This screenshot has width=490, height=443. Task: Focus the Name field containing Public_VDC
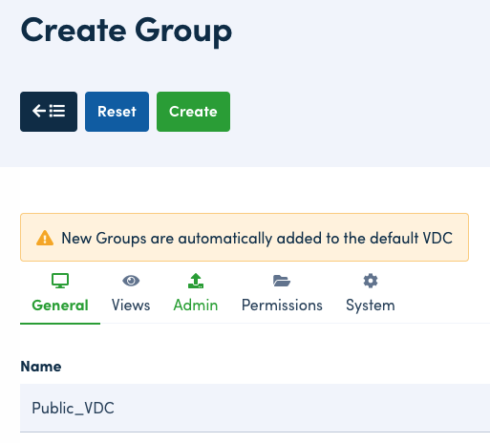pyautogui.click(x=255, y=408)
